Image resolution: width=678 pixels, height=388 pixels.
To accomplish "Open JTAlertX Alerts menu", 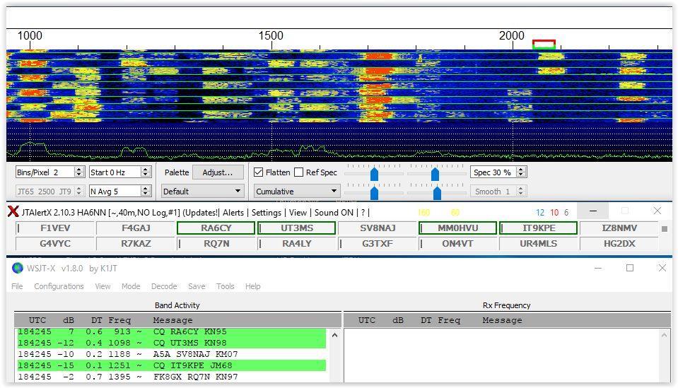I will (x=233, y=212).
